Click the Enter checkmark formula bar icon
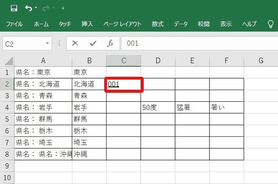The image size is (278, 184). [x=93, y=43]
